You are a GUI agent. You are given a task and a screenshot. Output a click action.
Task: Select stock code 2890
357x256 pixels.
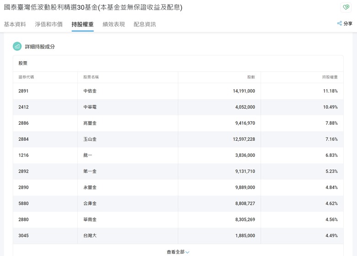coord(23,187)
